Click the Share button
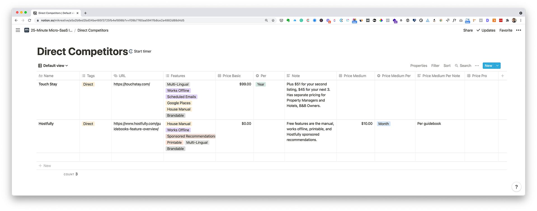 point(468,30)
